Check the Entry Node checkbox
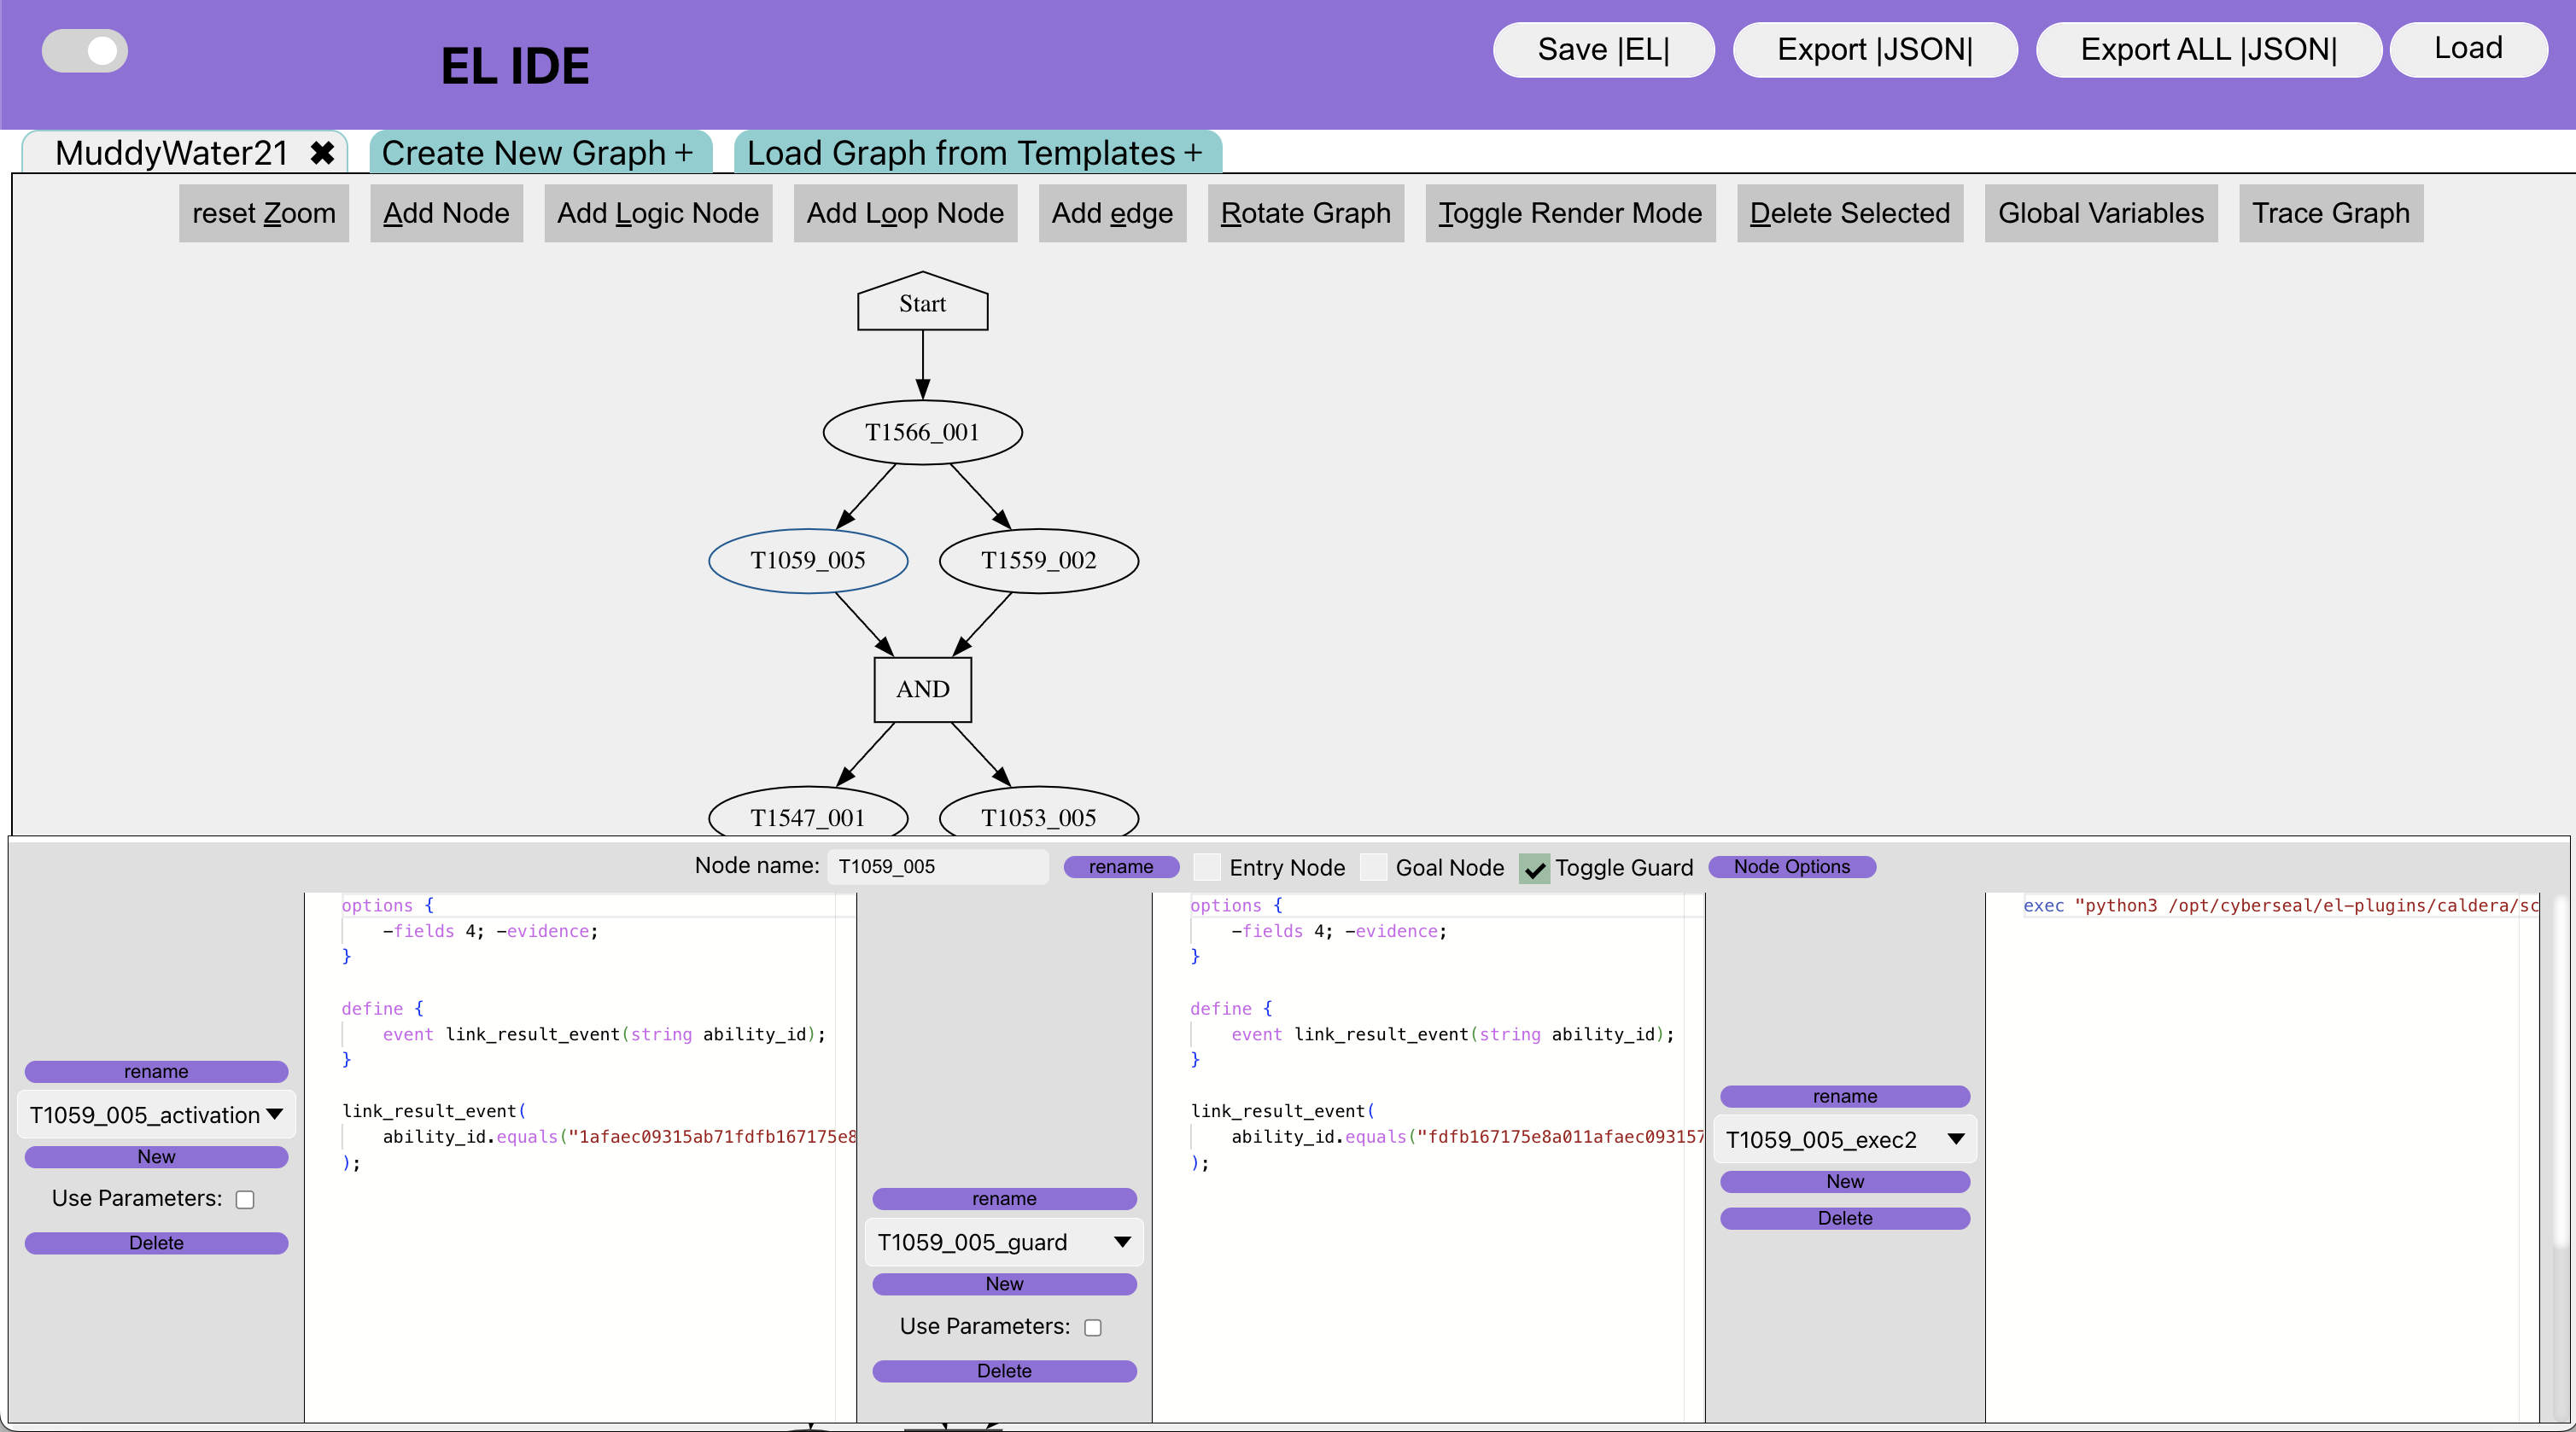Image resolution: width=2576 pixels, height=1432 pixels. click(1207, 867)
